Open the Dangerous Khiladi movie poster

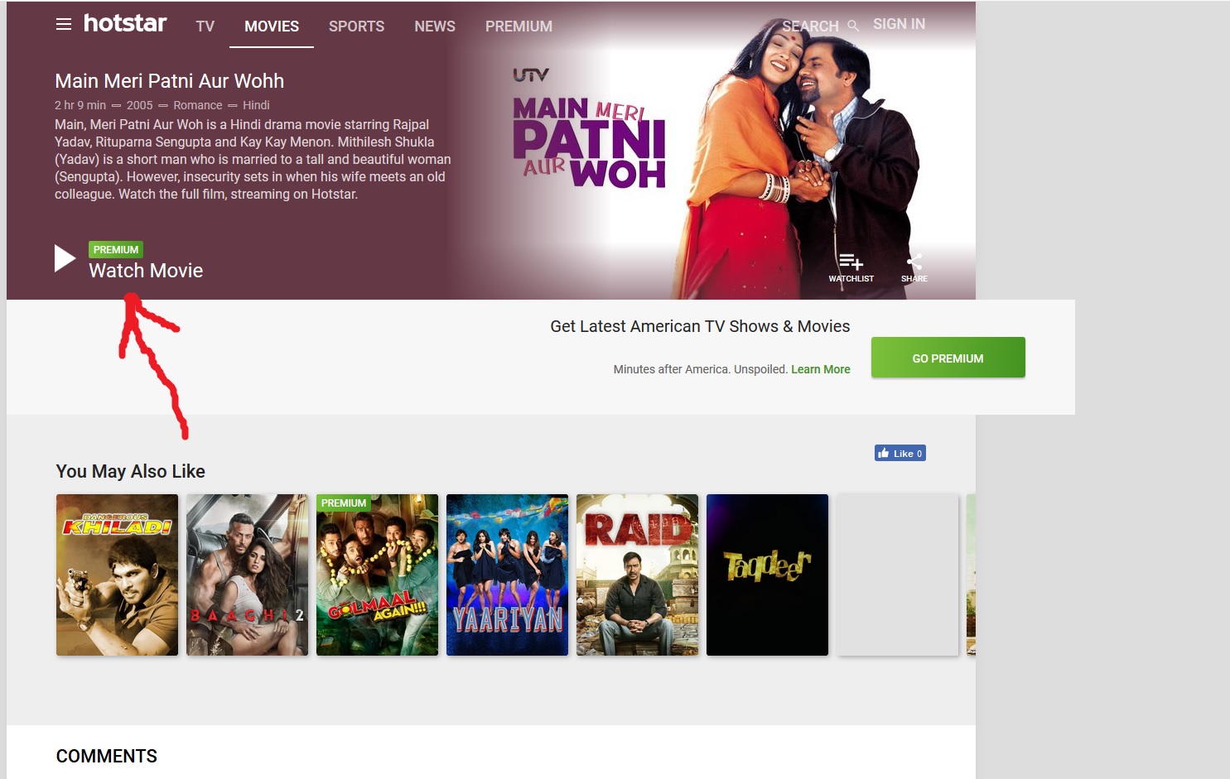[x=117, y=575]
